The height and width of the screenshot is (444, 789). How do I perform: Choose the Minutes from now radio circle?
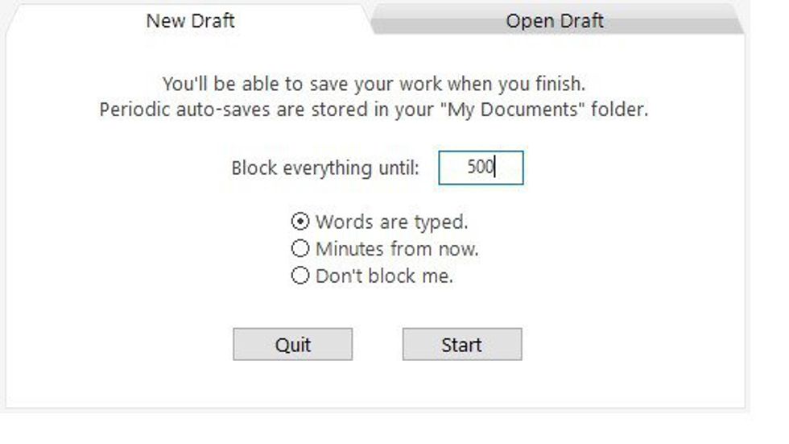[x=299, y=249]
